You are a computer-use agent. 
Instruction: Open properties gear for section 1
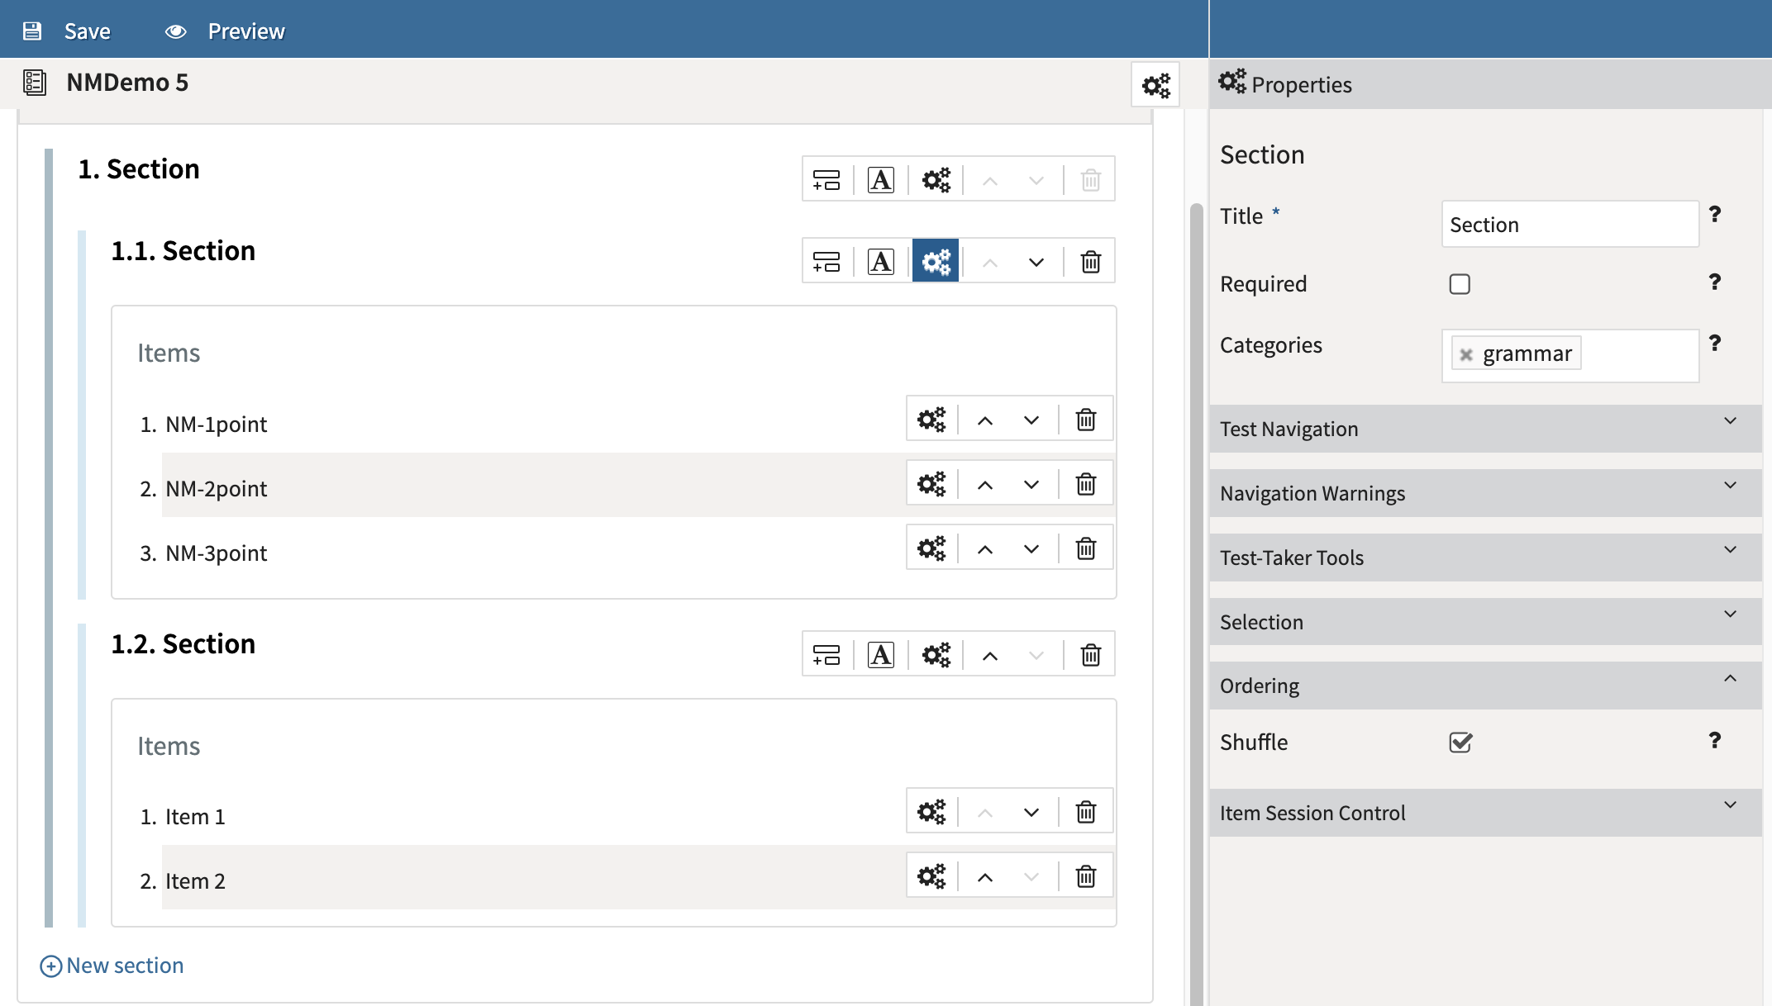(936, 179)
